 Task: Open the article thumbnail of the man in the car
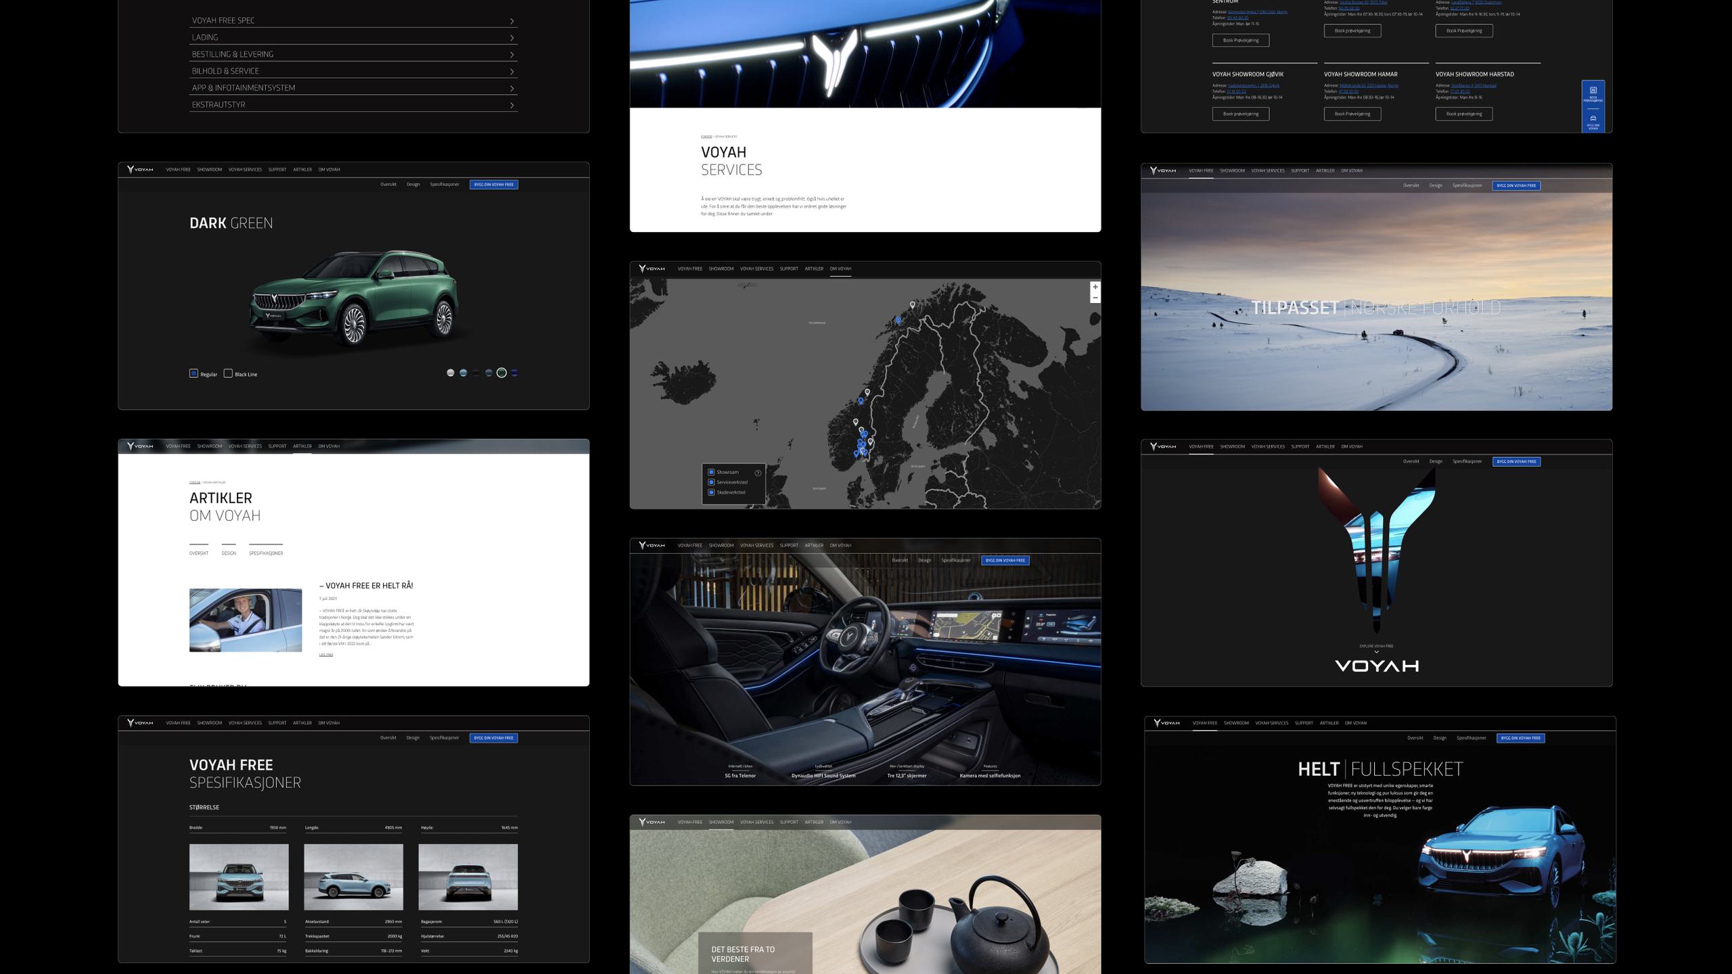pyautogui.click(x=246, y=620)
